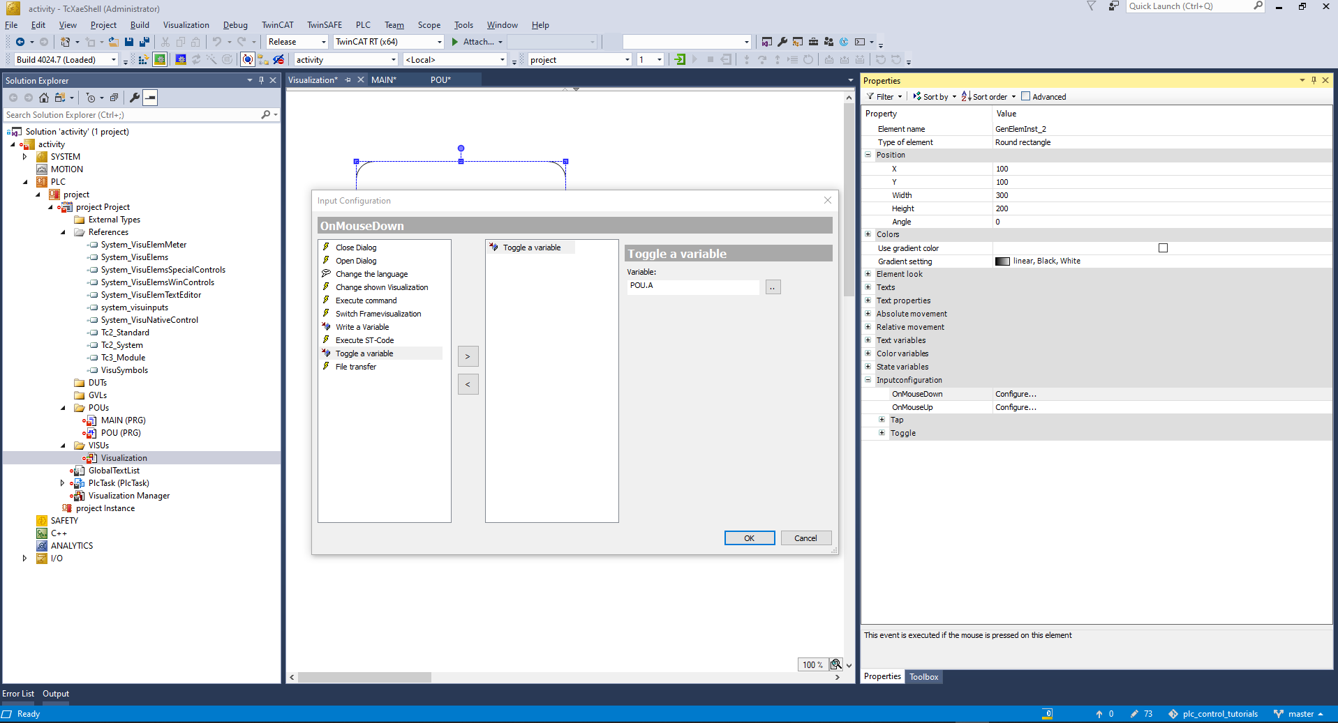Click OK in Input Configuration dialog
1338x723 pixels.
[749, 538]
